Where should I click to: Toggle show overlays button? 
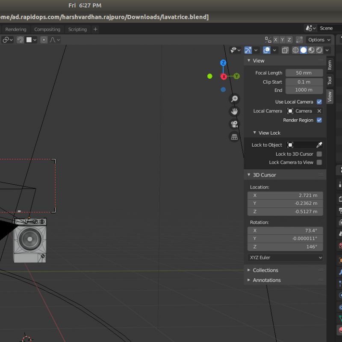tap(266, 50)
